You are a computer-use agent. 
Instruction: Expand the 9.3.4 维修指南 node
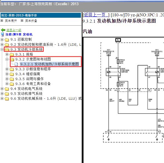7,74
